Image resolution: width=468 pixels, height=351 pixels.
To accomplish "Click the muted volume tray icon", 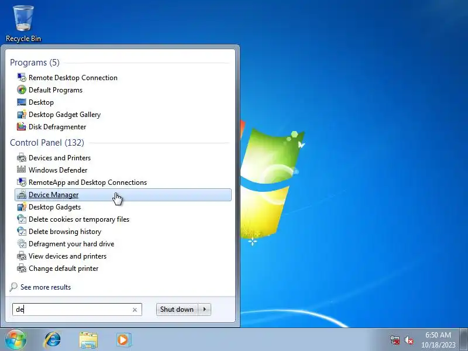I will click(x=408, y=340).
